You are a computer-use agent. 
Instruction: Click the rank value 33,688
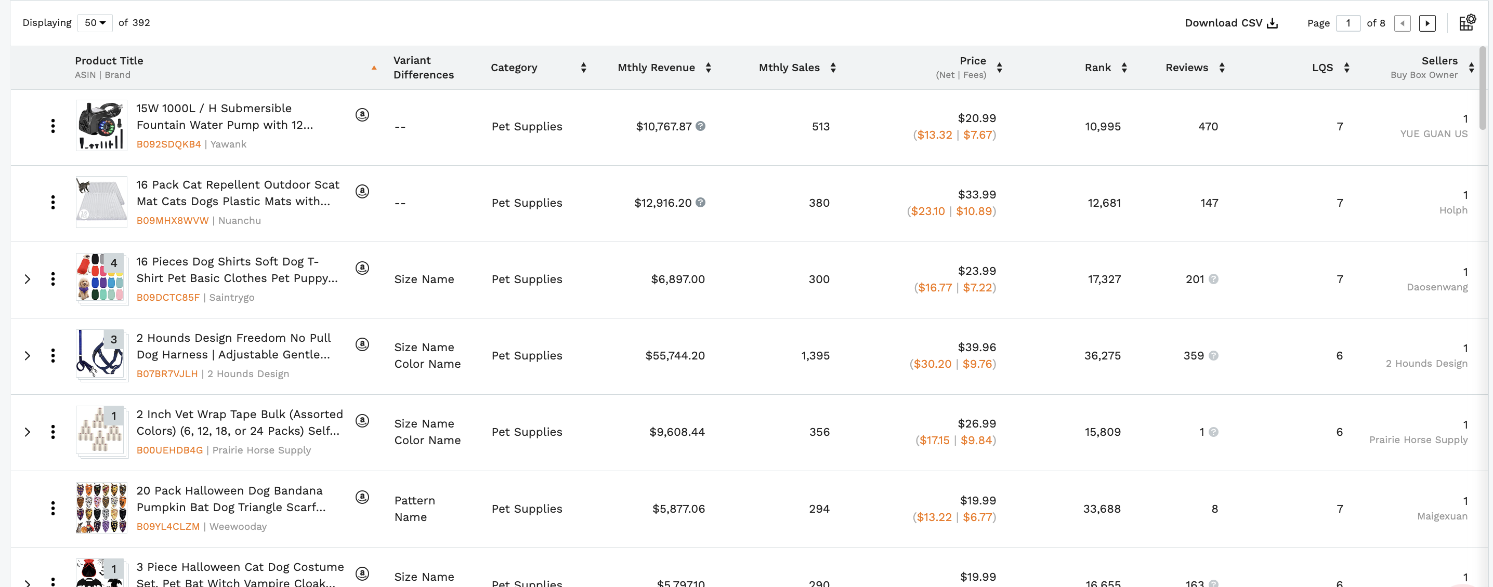point(1102,509)
